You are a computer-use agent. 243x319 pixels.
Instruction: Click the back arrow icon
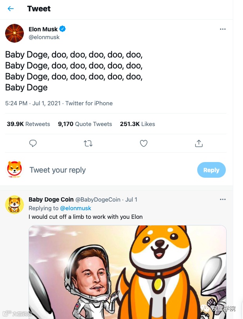tap(11, 9)
